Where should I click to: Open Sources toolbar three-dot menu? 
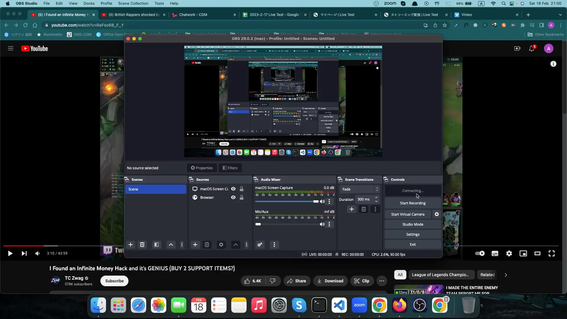247,245
